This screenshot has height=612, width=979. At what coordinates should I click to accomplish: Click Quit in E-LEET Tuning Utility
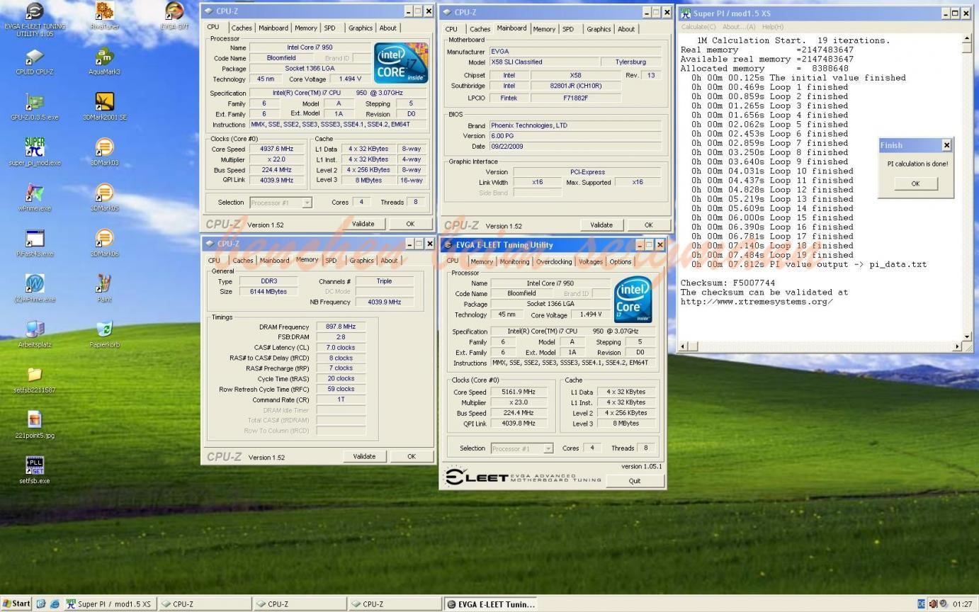pos(634,480)
